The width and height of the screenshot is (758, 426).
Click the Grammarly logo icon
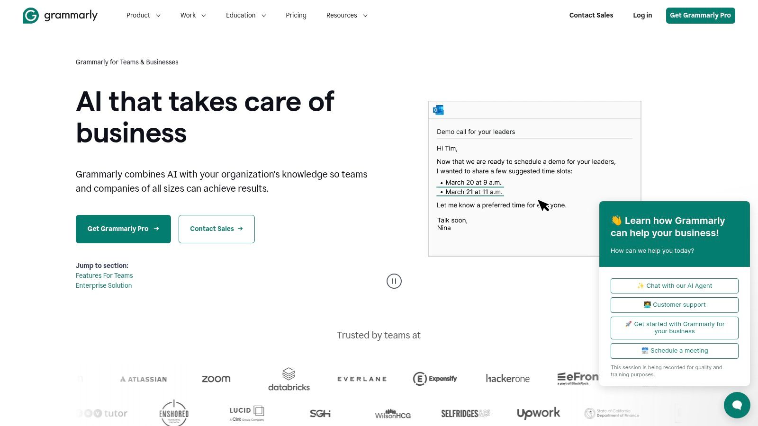pyautogui.click(x=31, y=16)
